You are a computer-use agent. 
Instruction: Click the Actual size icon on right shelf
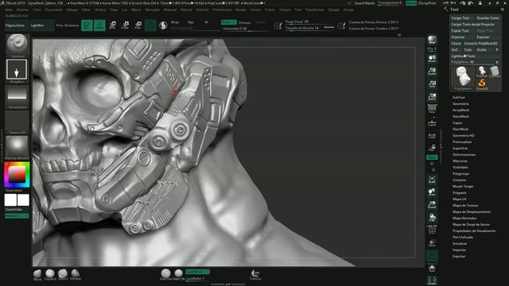tap(432, 84)
